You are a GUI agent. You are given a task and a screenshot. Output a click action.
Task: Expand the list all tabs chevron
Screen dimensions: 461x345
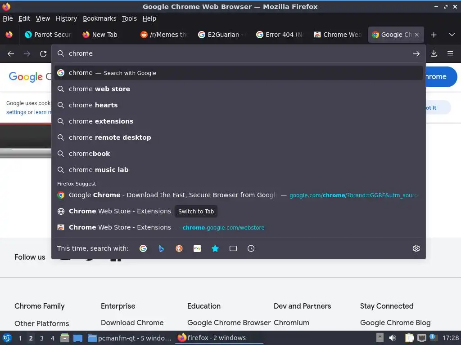point(452,35)
